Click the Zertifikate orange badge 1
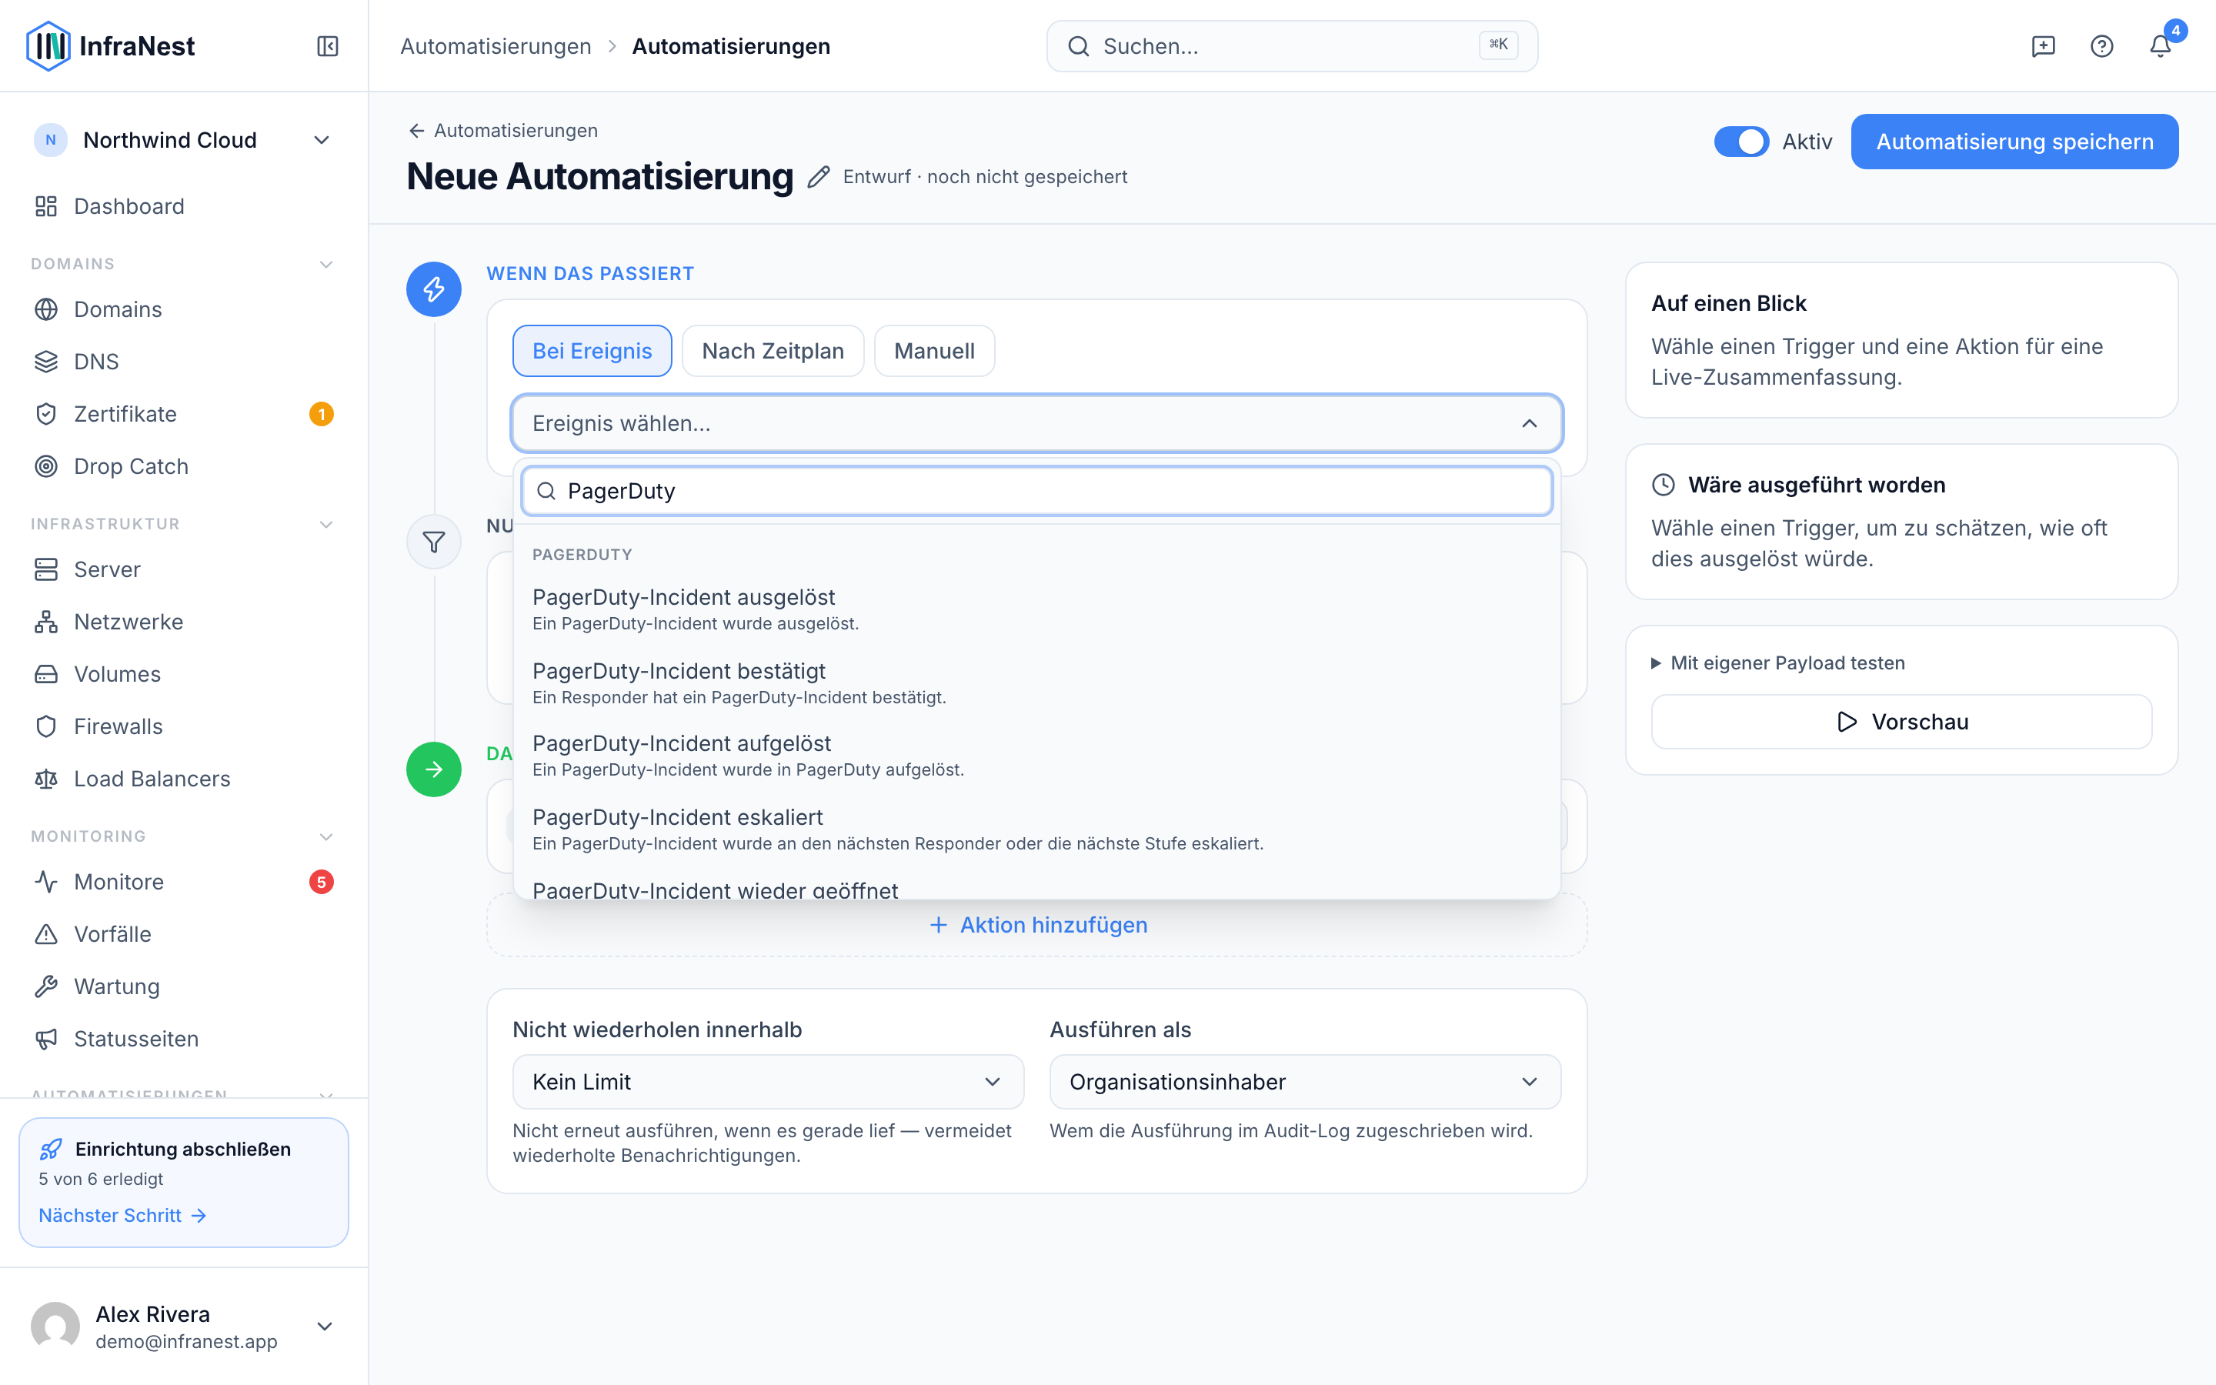 click(322, 414)
